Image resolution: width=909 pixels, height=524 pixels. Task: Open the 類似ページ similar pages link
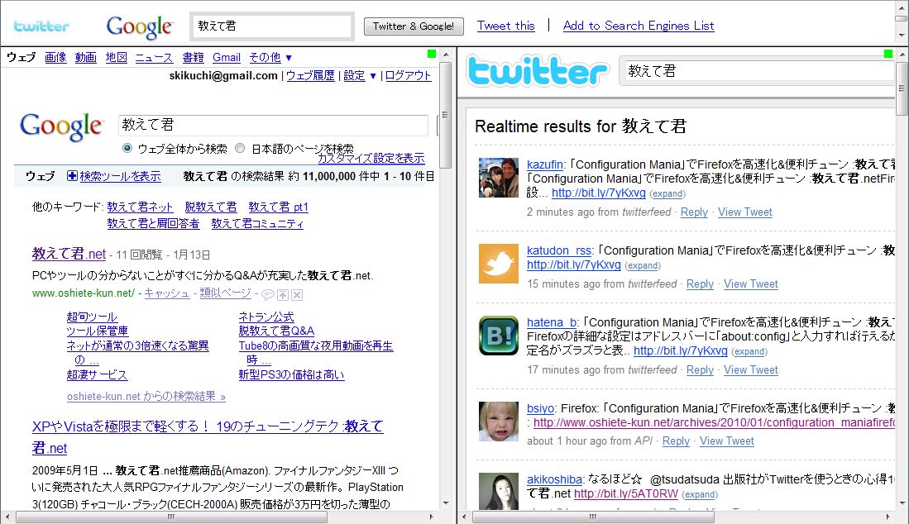pos(226,293)
